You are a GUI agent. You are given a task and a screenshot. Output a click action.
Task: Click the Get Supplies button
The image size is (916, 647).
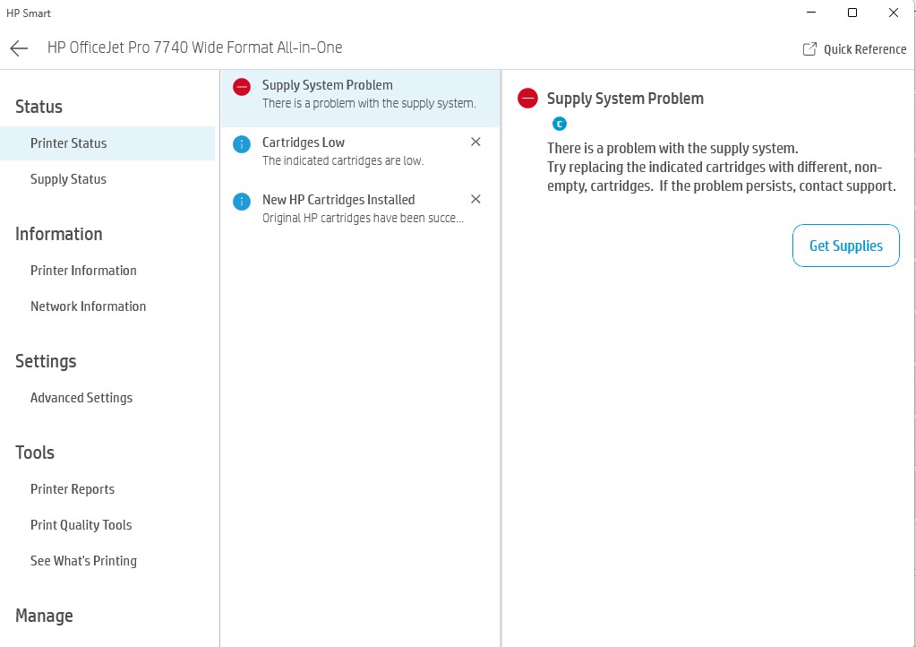pos(846,246)
